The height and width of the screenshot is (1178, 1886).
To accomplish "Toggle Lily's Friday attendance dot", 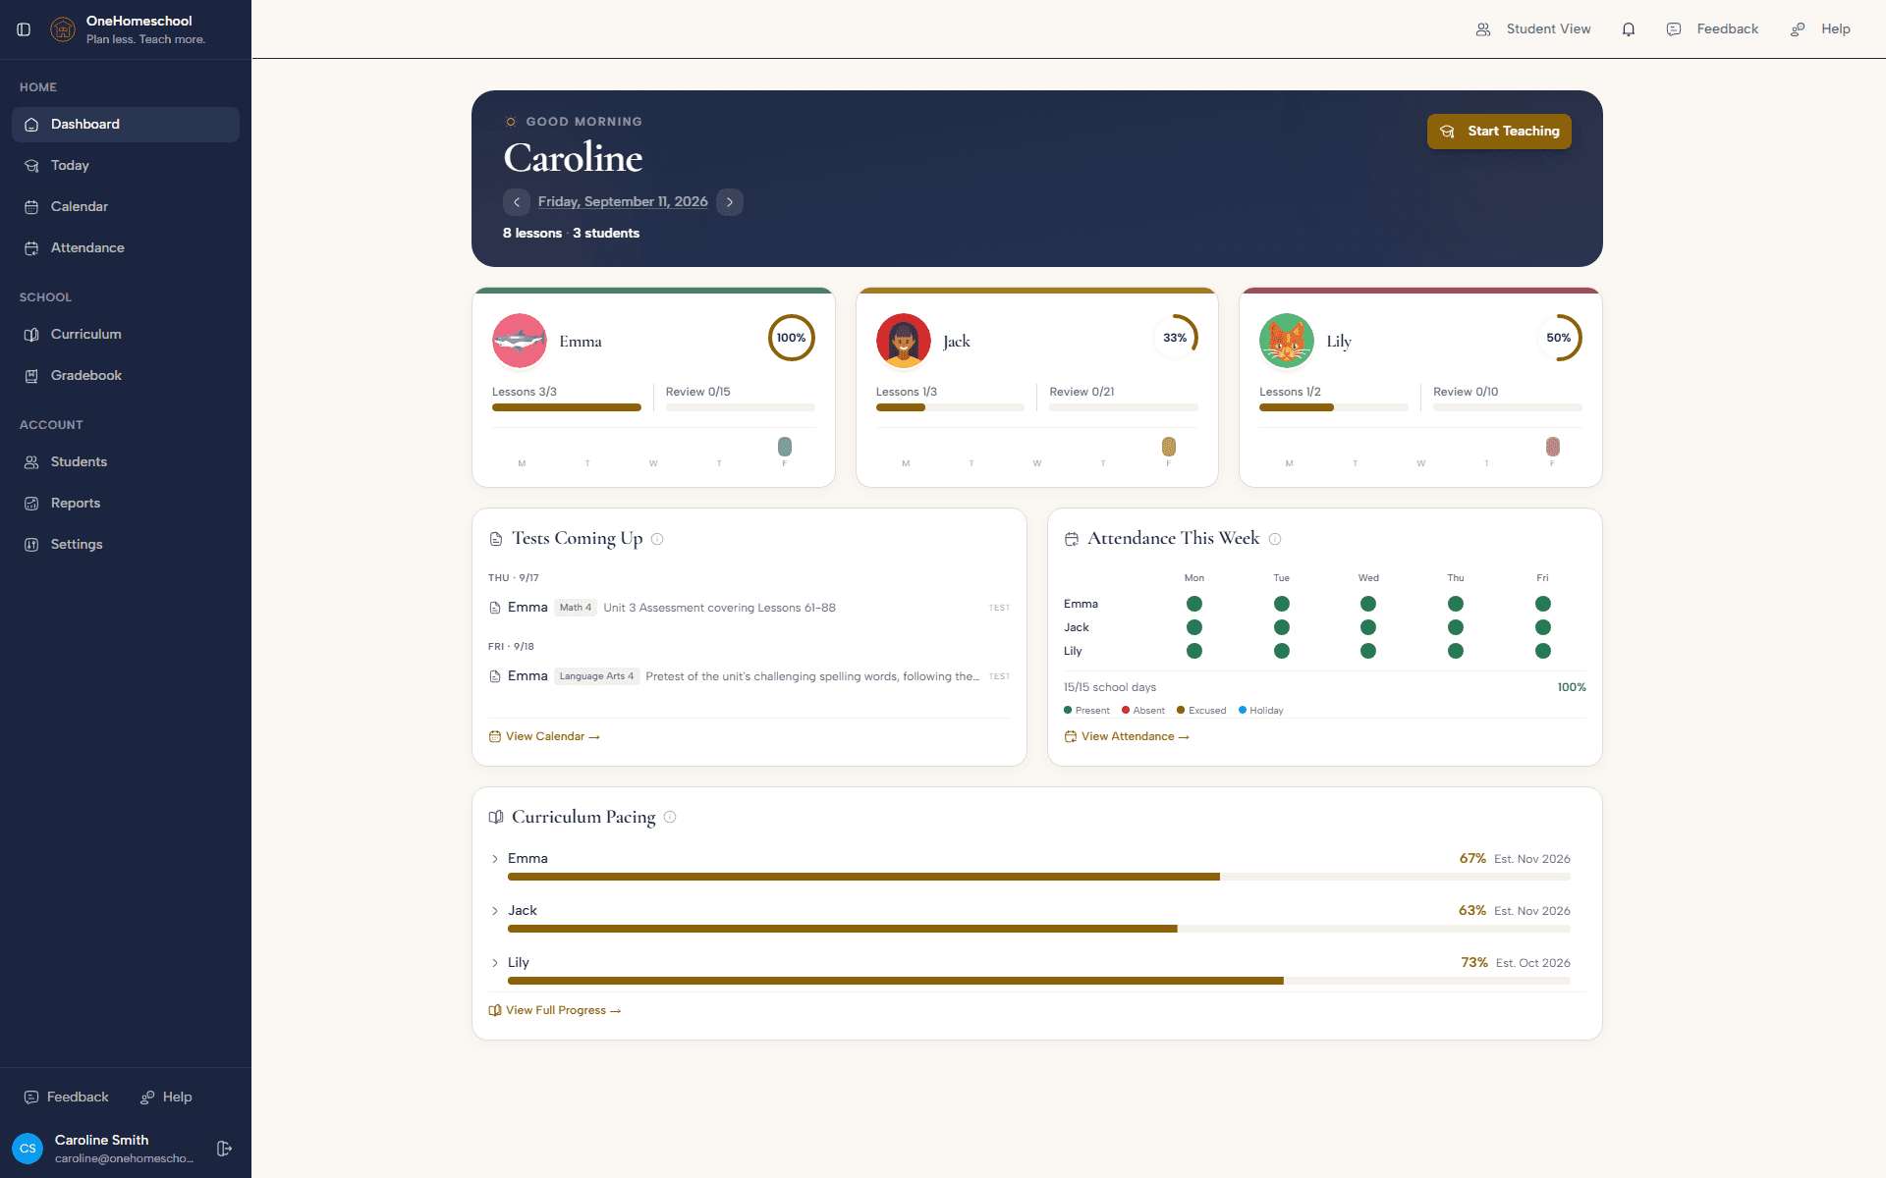I will point(1543,651).
